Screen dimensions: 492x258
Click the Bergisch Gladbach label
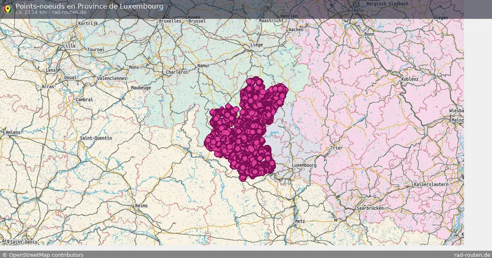(387, 4)
